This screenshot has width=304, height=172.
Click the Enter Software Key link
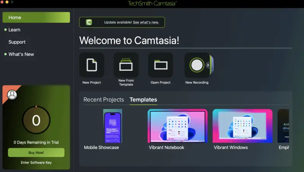point(36,162)
